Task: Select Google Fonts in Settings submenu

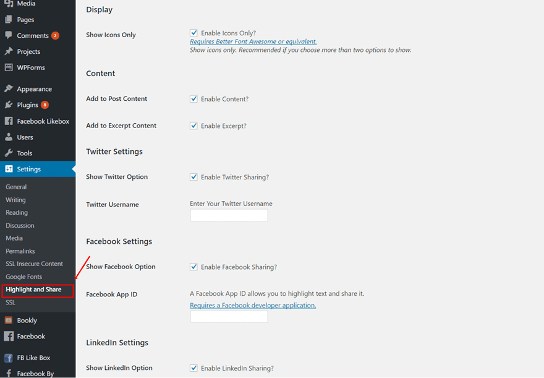Action: point(24,277)
